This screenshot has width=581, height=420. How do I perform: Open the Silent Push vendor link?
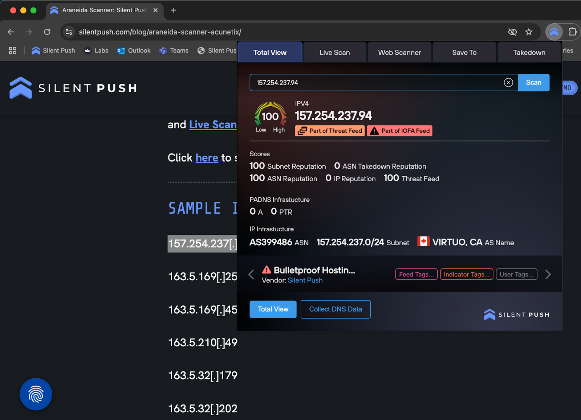(x=305, y=280)
